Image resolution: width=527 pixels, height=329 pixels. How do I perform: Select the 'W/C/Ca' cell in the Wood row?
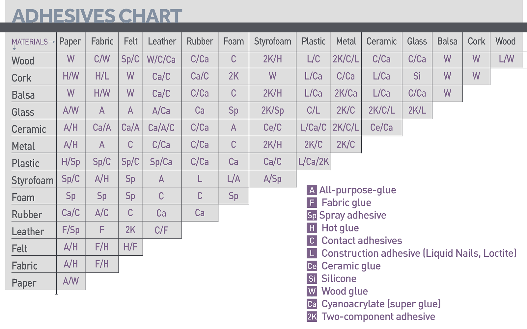click(161, 59)
